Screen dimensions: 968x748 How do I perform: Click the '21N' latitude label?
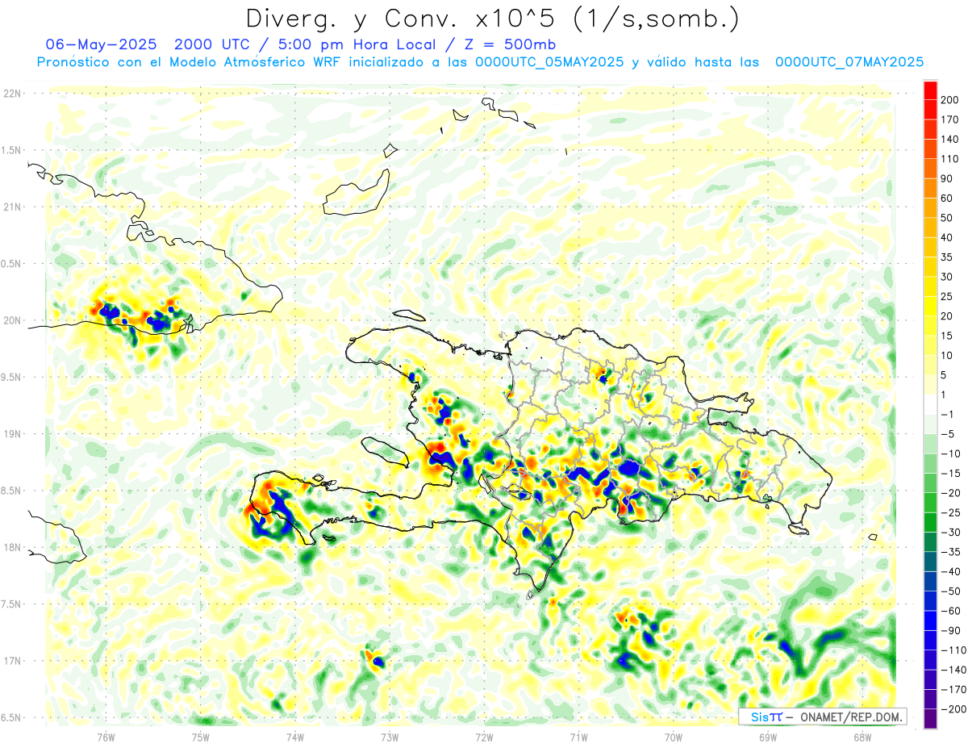click(11, 207)
